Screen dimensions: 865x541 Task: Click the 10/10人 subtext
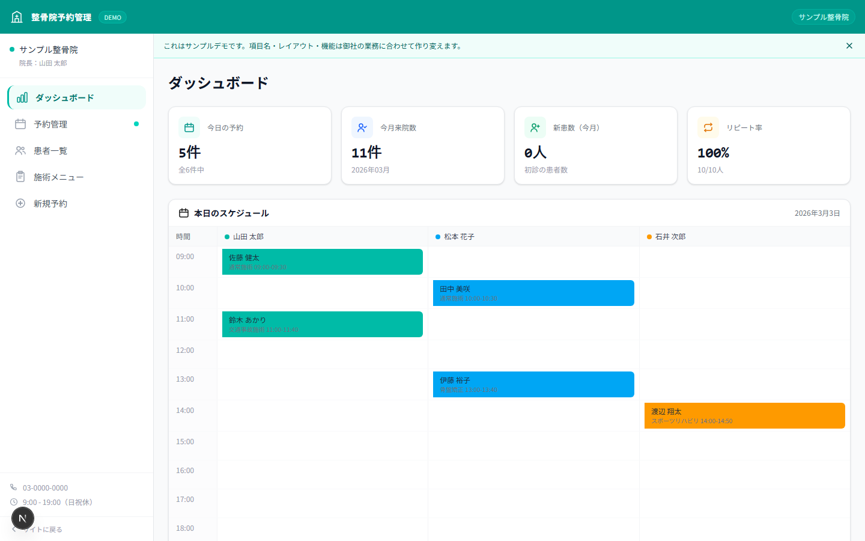coord(710,170)
